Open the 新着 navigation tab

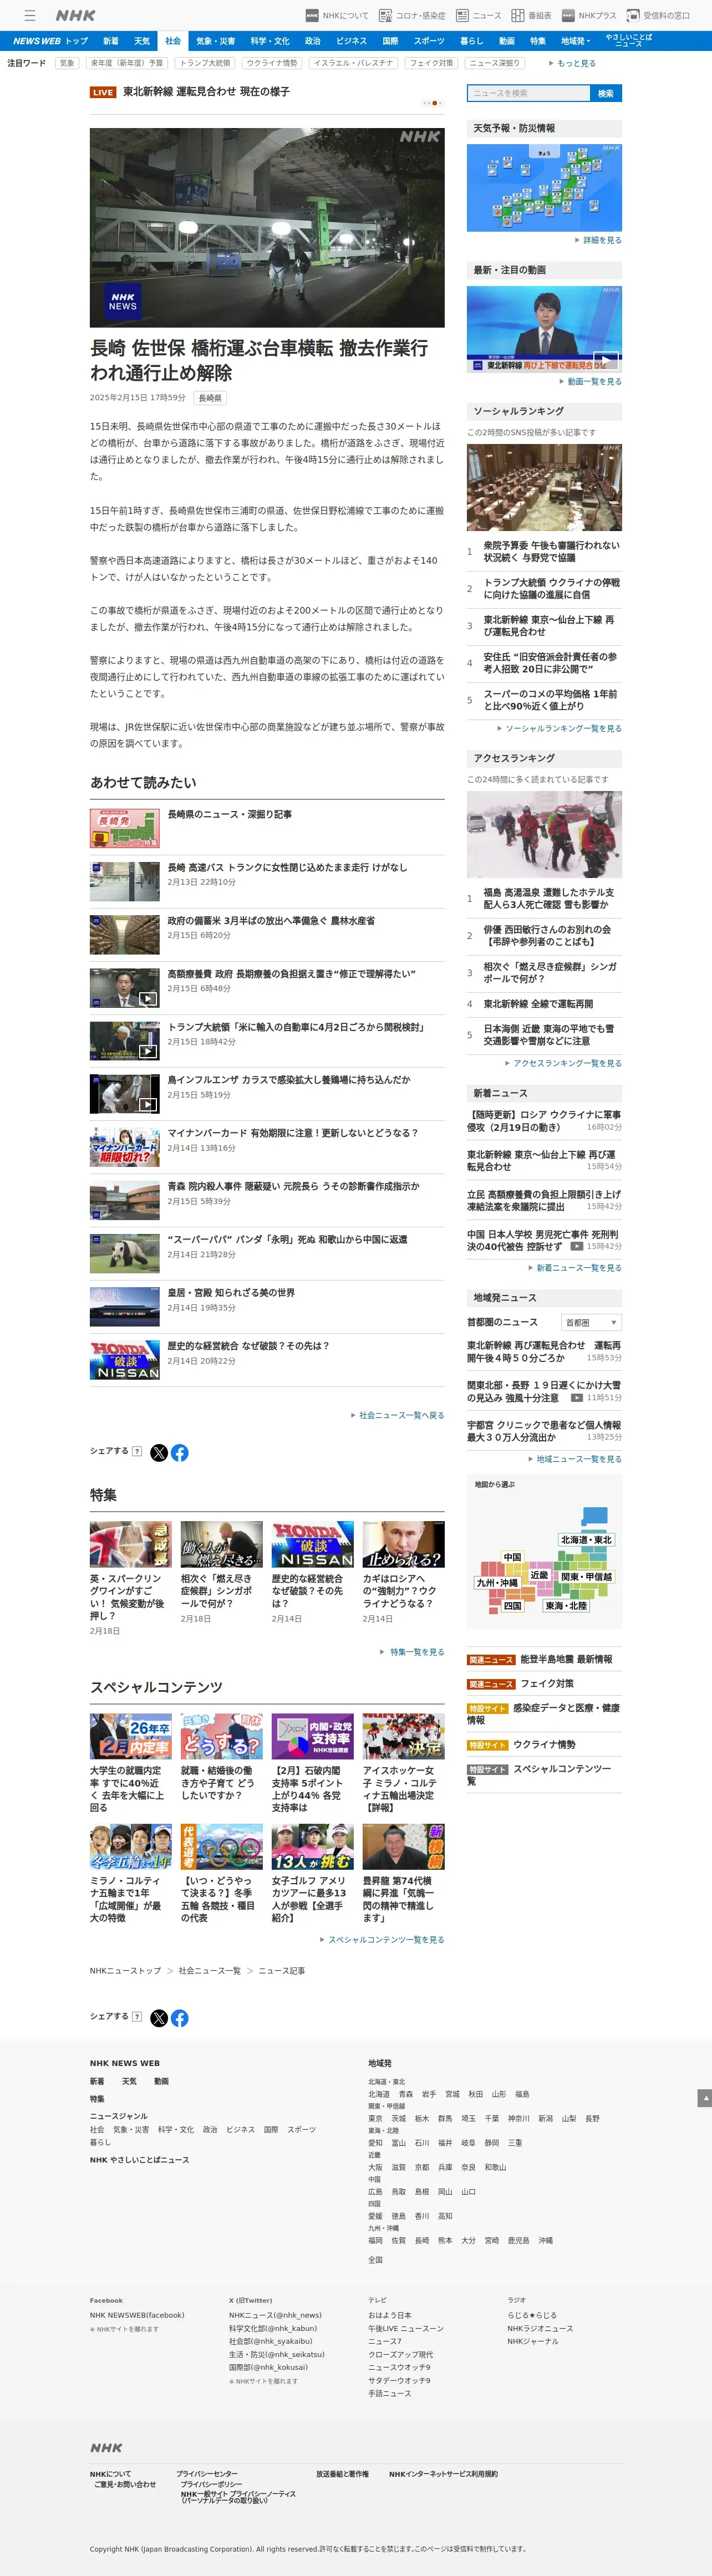click(111, 41)
